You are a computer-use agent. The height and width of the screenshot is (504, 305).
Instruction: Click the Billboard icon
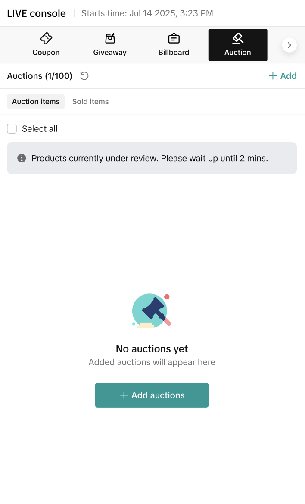174,38
